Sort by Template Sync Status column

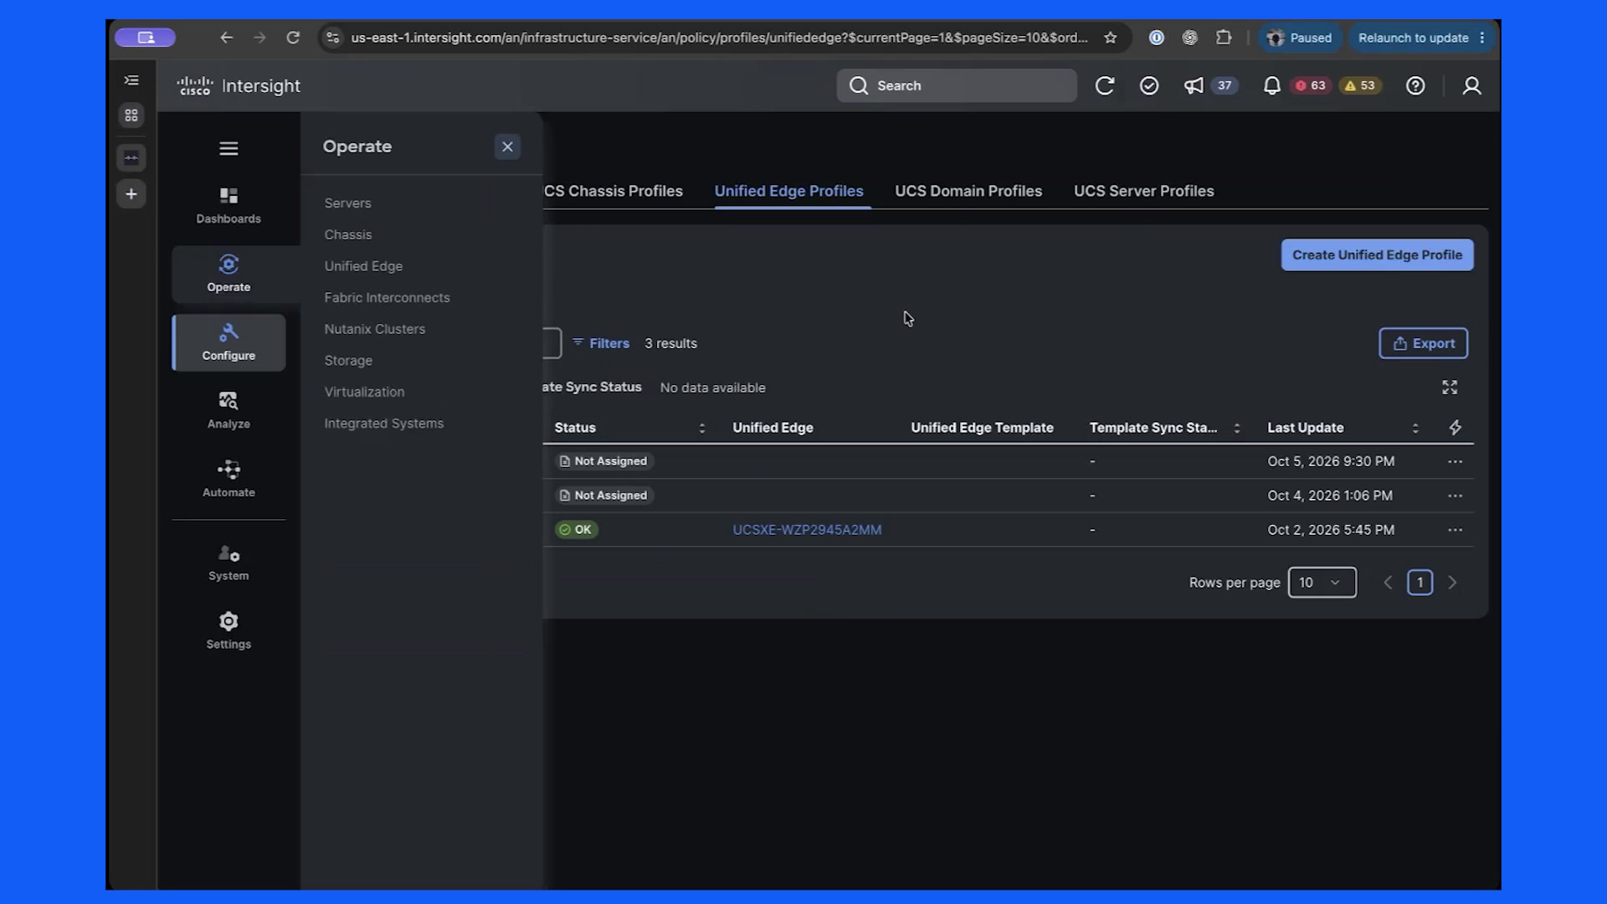[1237, 428]
